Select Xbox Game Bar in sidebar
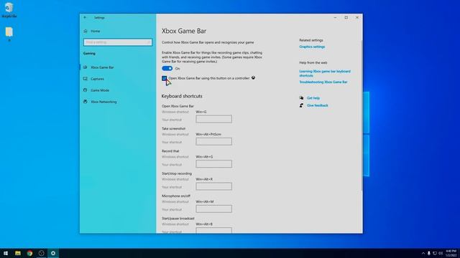This screenshot has width=460, height=258. pos(102,67)
